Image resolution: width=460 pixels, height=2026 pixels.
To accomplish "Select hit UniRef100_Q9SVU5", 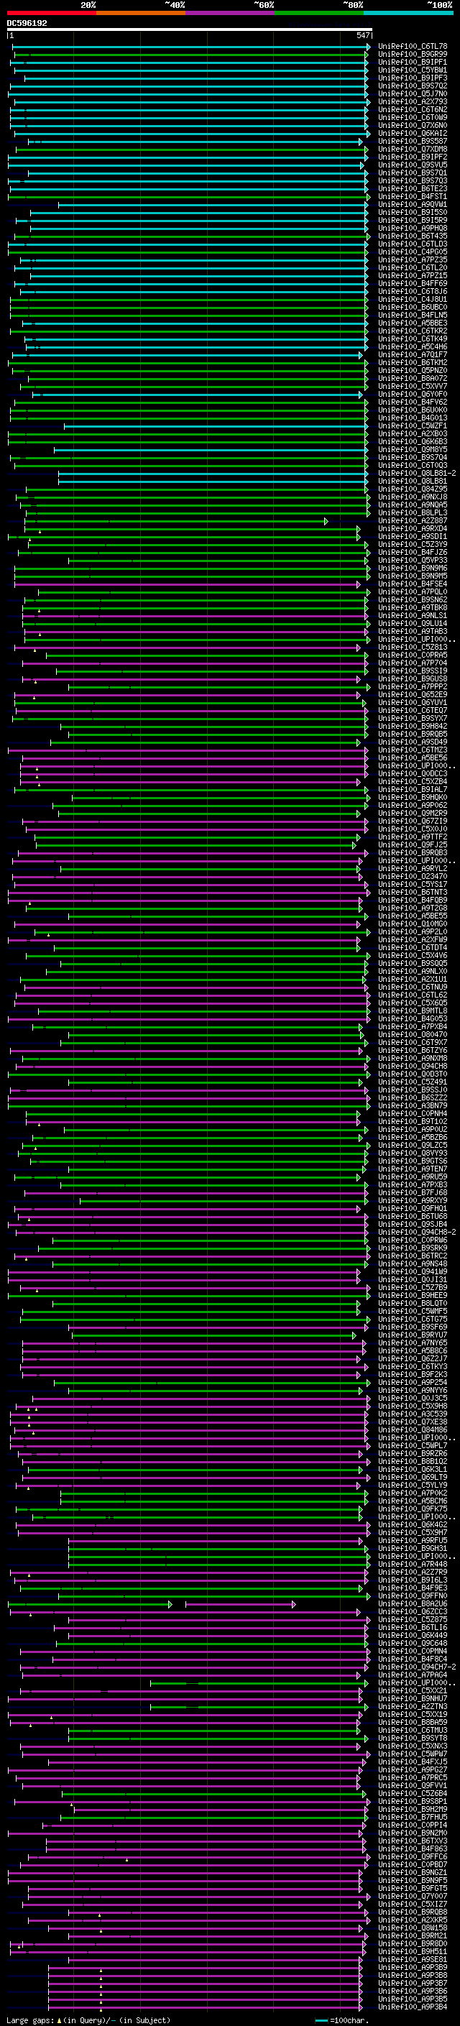I will coord(413,165).
